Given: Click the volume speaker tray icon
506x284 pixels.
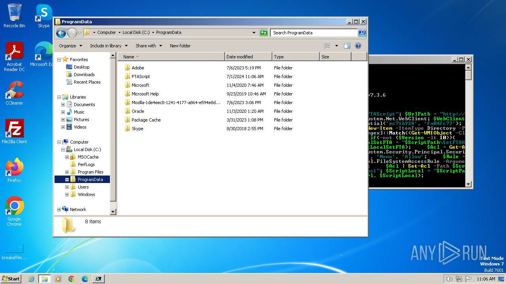Looking at the screenshot, I should (x=449, y=279).
